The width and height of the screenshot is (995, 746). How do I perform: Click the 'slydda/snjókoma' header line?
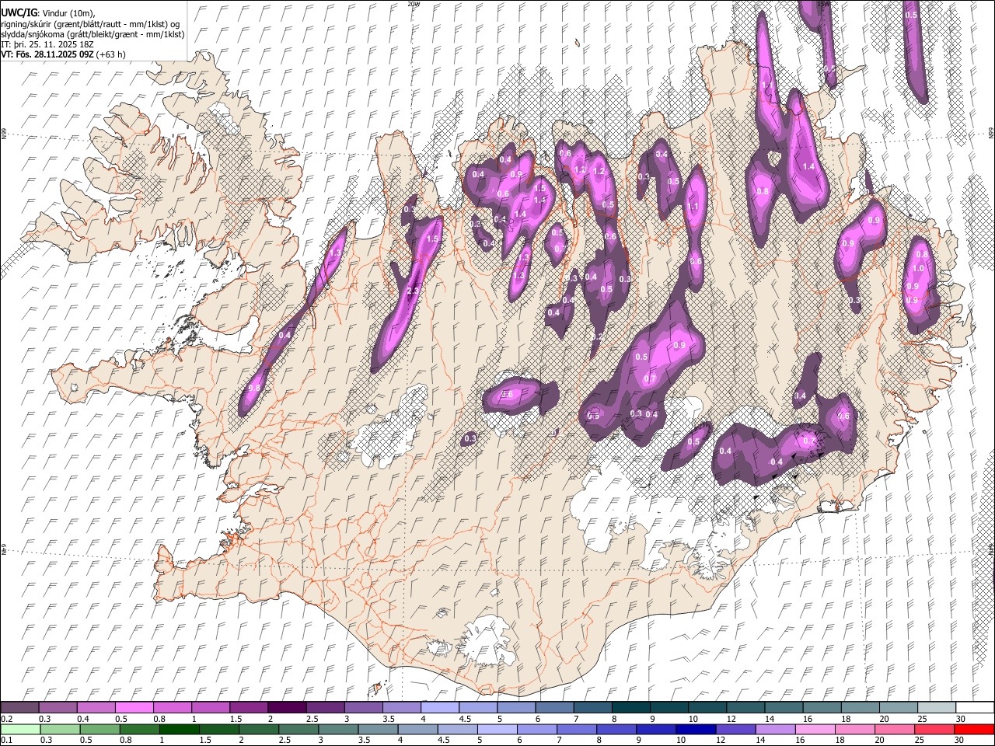point(93,34)
